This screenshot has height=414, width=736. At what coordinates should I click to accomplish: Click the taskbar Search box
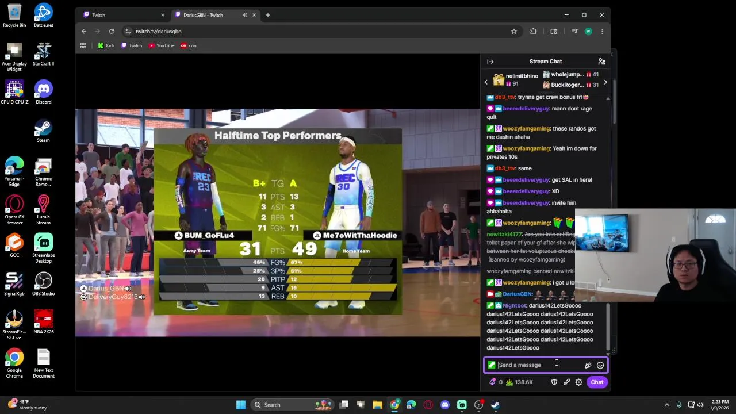tap(292, 405)
